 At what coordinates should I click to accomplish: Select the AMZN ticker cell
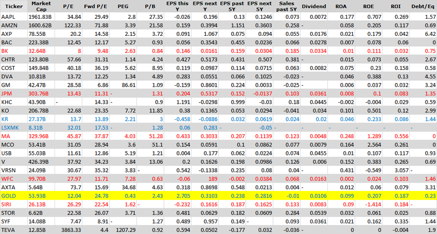point(14,25)
